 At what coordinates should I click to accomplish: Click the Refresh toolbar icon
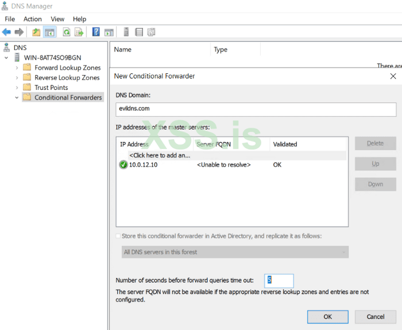(x=67, y=32)
